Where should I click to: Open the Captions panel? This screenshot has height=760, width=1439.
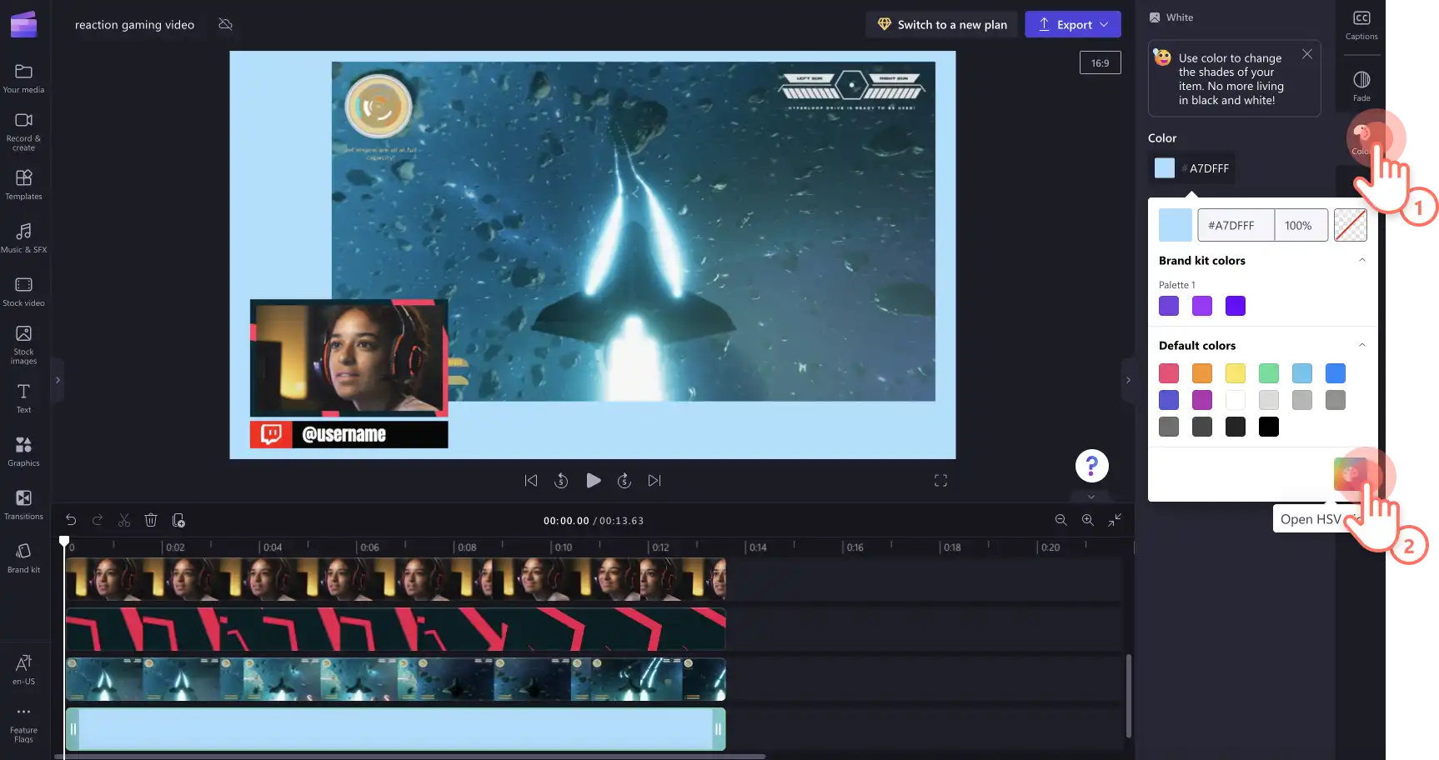click(1361, 25)
